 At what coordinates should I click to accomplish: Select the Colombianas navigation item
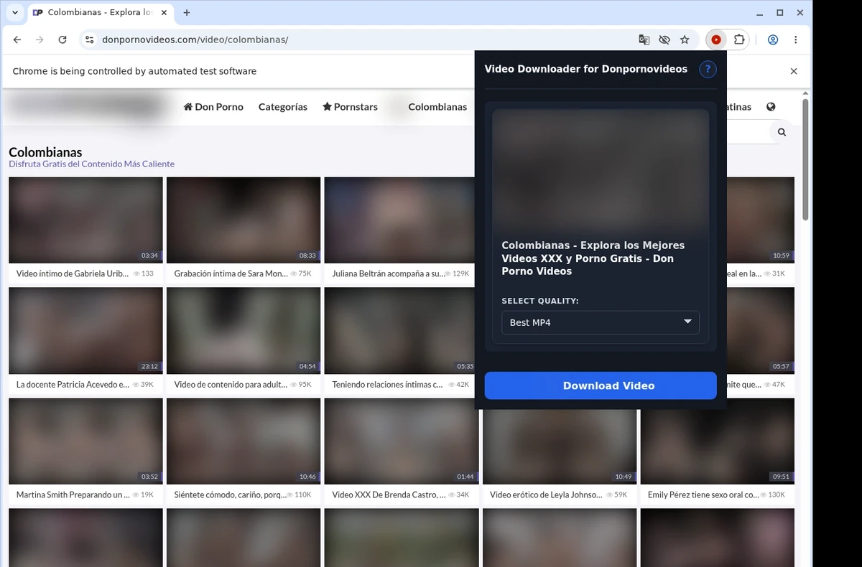[x=437, y=107]
